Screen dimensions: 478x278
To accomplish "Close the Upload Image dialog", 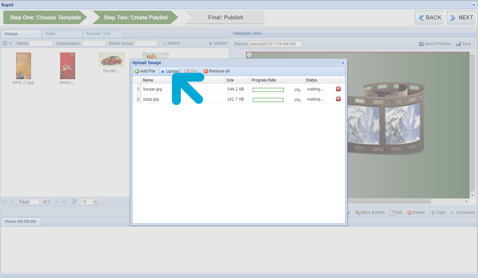I will point(342,62).
